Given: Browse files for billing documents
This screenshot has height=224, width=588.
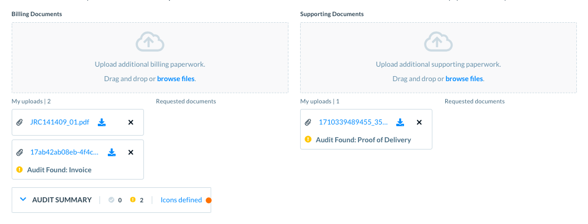Looking at the screenshot, I should [x=176, y=79].
